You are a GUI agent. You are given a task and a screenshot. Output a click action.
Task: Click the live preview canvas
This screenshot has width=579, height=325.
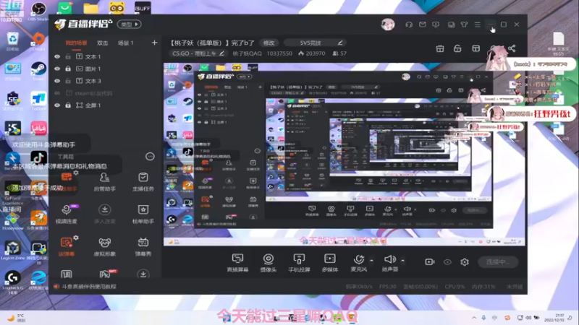[x=345, y=154]
